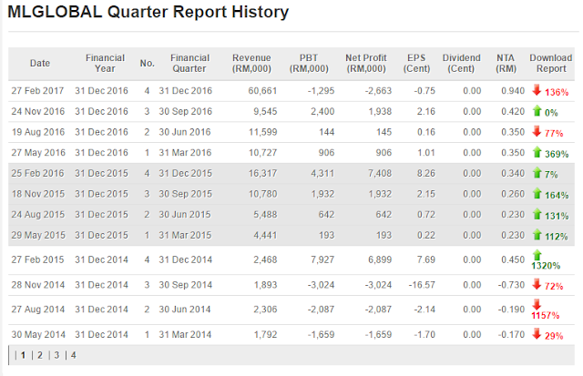Download the 25 Feb 2016 report, green arrow
583x376 pixels.
click(537, 173)
